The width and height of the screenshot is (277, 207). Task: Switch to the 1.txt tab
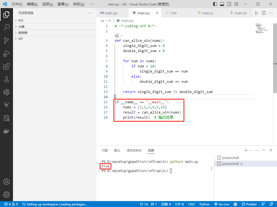coord(177,13)
